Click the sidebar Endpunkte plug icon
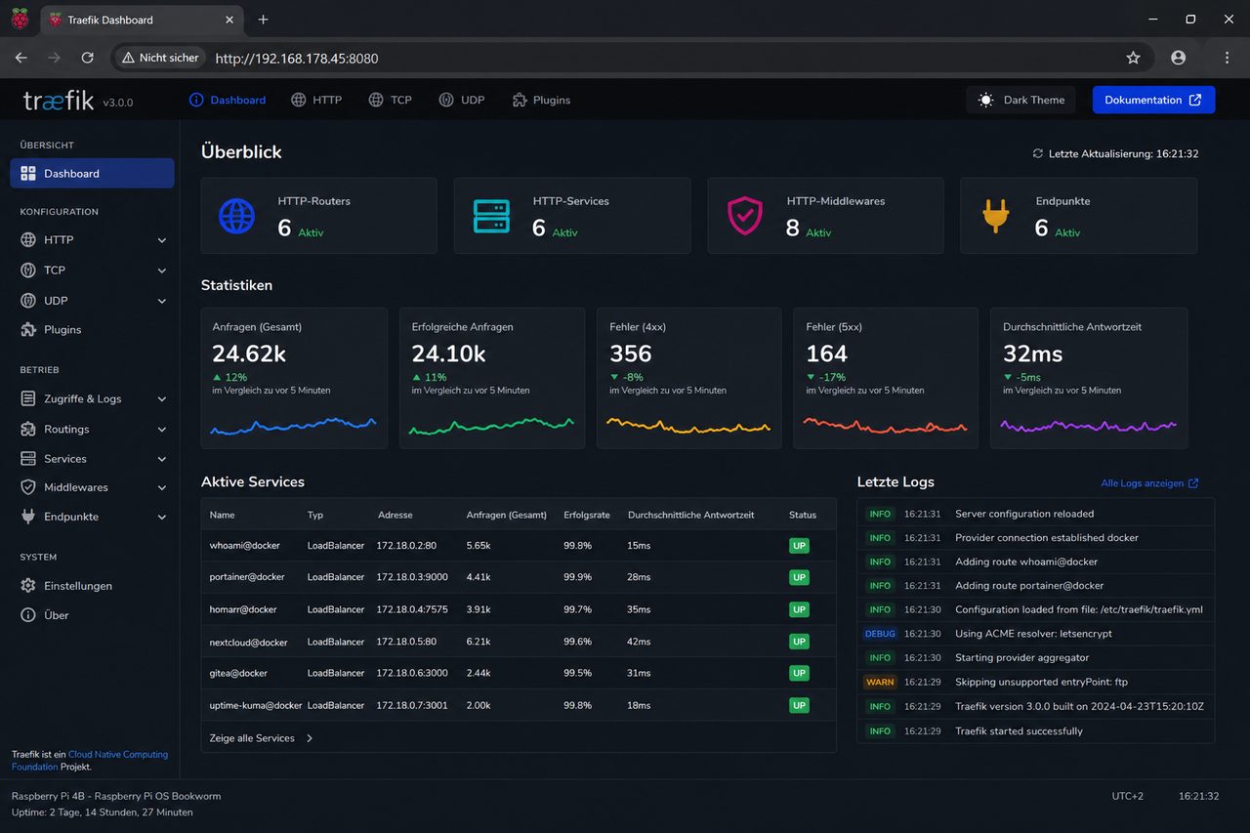The image size is (1250, 833). (27, 516)
